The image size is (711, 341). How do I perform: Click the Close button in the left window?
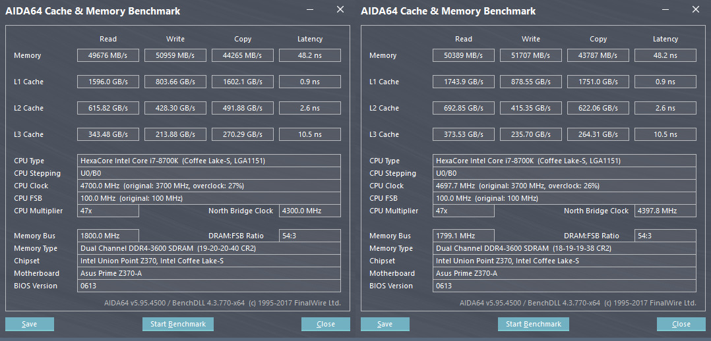(x=326, y=324)
